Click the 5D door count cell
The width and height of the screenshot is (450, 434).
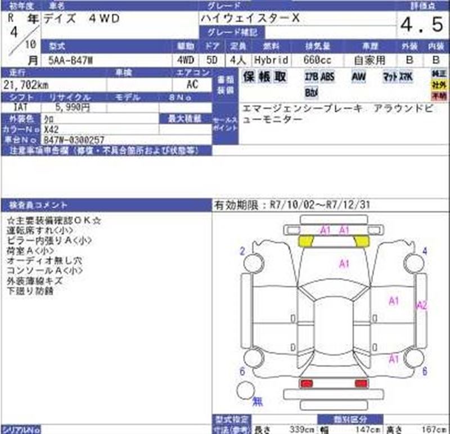point(212,60)
